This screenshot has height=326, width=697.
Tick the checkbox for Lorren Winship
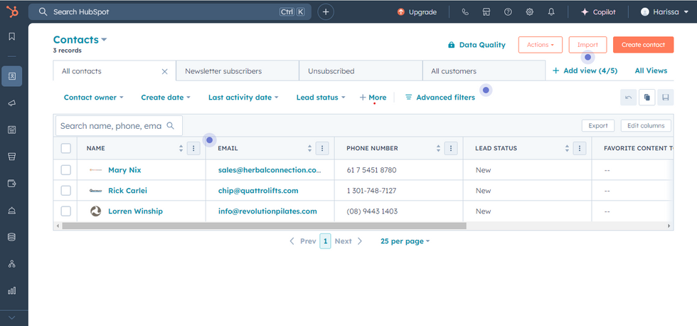[x=65, y=211]
